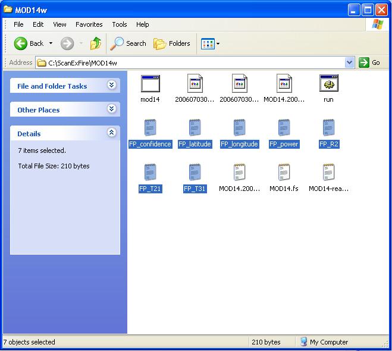Click the window resize grip in status bar
392x351 pixels.
(x=385, y=344)
